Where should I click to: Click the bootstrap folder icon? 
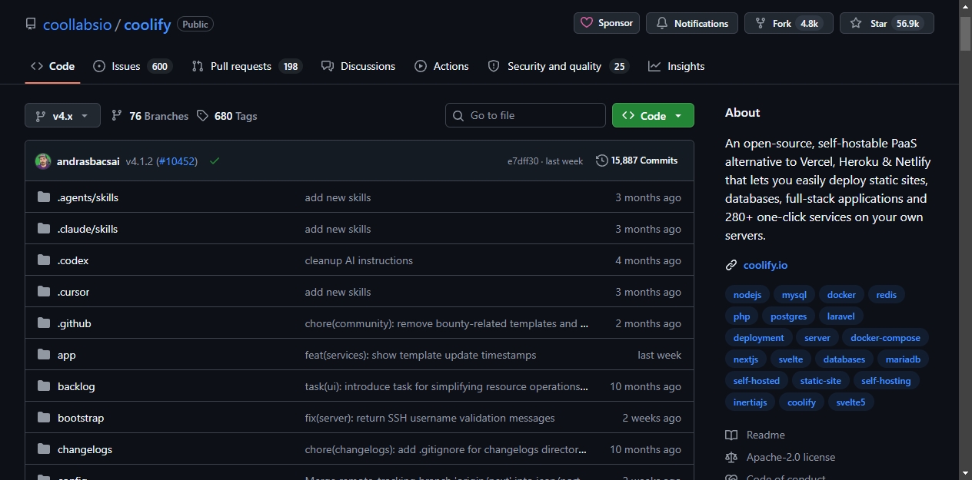pos(44,418)
